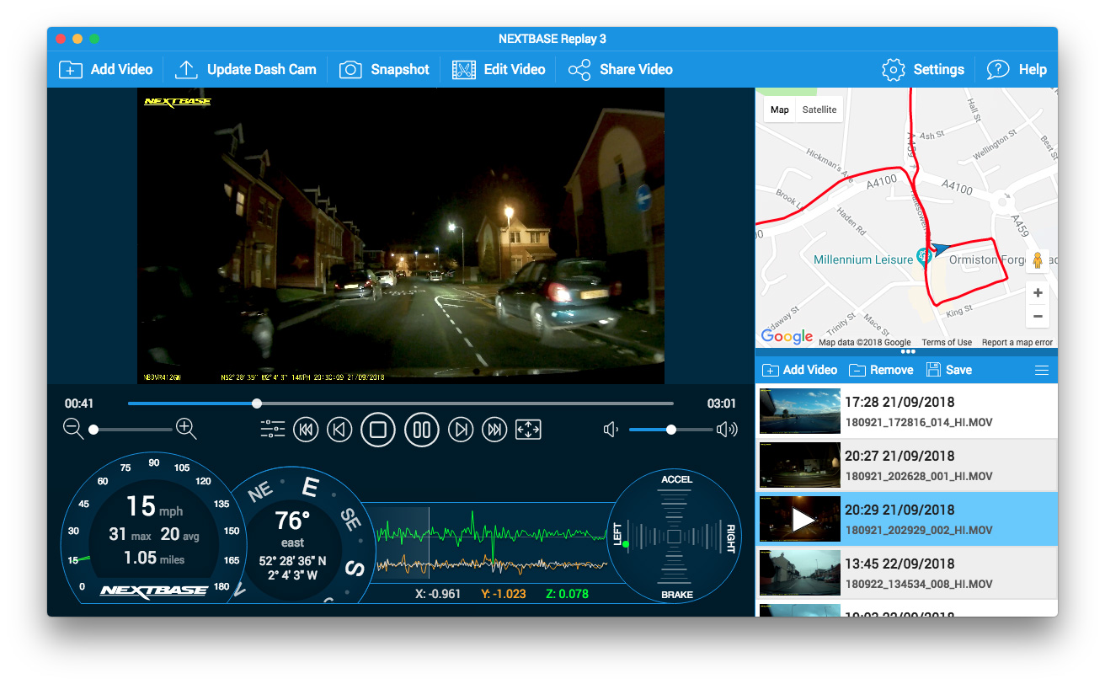The height and width of the screenshot is (684, 1105).
Task: Step back one frame
Action: pyautogui.click(x=339, y=430)
